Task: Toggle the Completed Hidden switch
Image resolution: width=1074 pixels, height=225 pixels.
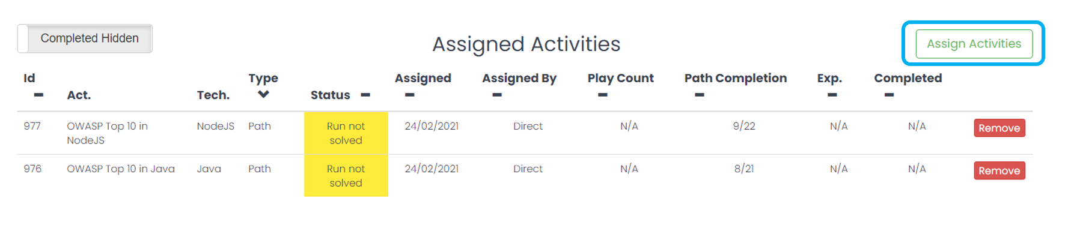Action: (x=85, y=38)
